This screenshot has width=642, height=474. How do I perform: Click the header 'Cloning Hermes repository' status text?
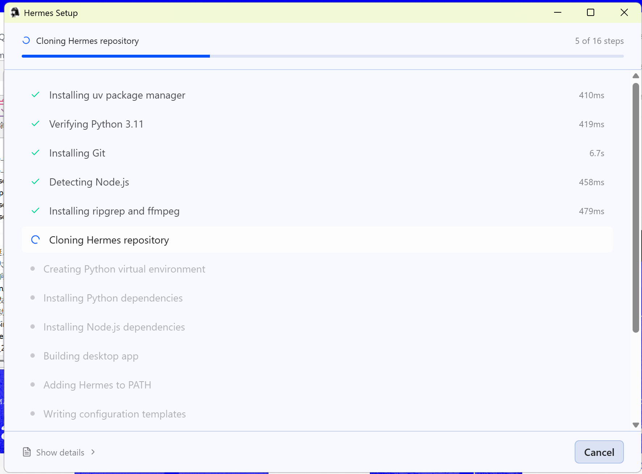[x=87, y=41]
